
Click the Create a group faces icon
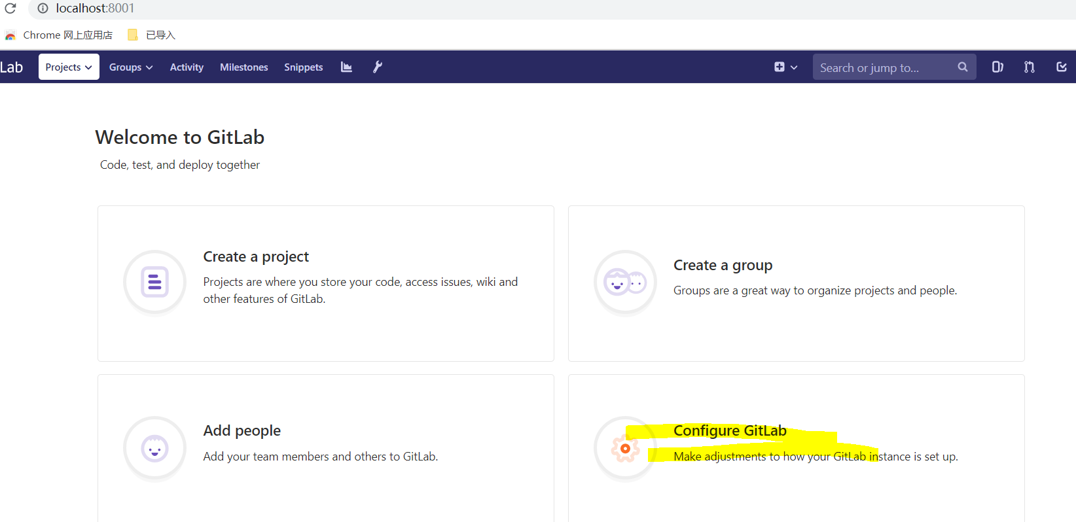(x=625, y=282)
